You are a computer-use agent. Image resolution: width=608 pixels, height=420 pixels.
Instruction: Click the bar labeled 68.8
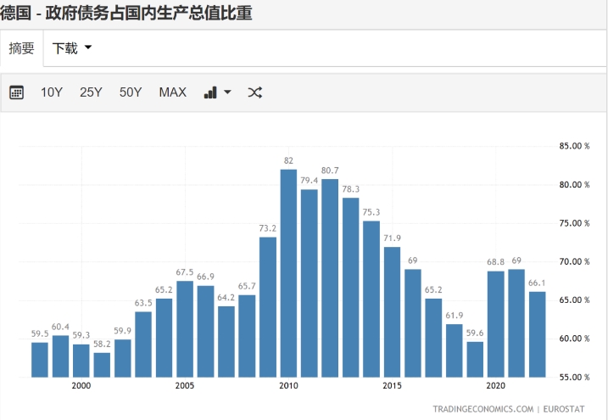coord(496,324)
